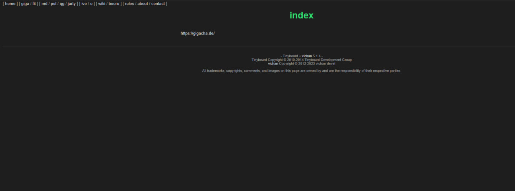Screen dimensions: 515x191
Task: Open the contact page
Action: (x=158, y=4)
